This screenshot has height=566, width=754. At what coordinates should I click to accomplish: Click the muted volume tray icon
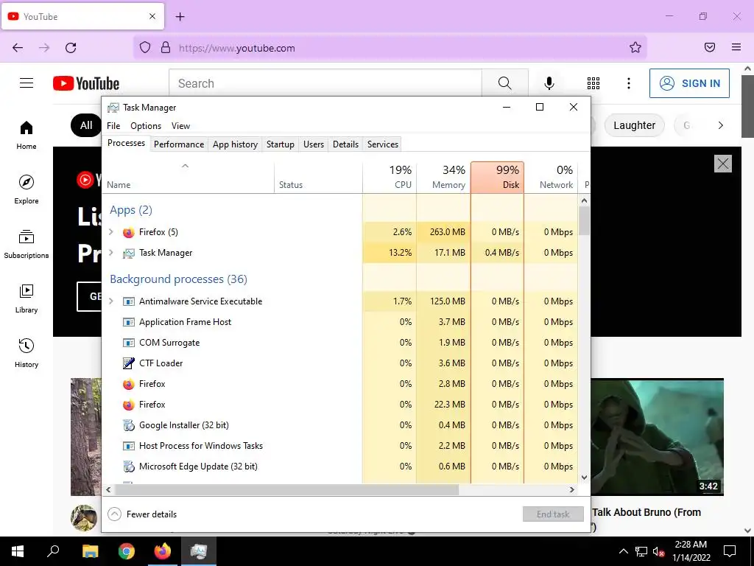[658, 551]
